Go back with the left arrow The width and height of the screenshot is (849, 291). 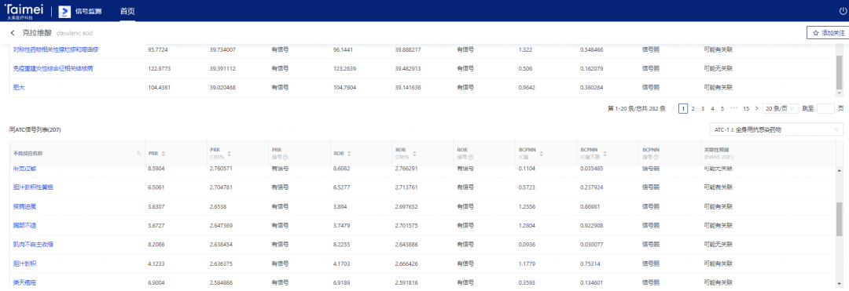[13, 33]
